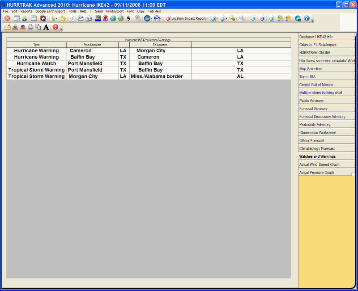The height and width of the screenshot is (291, 358).
Task: Open the HURRTRAK ONLINE tab
Action: pos(326,53)
